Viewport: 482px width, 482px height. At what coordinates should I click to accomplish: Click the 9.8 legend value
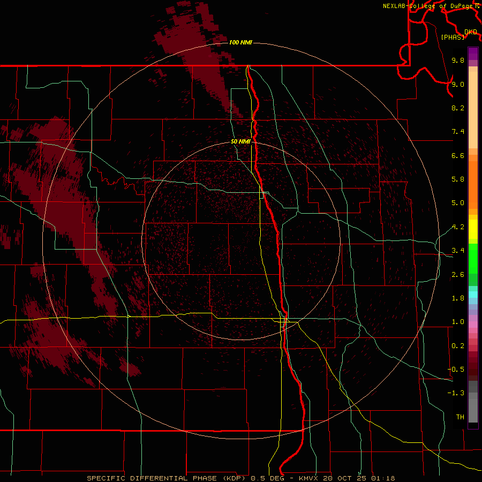pos(458,61)
